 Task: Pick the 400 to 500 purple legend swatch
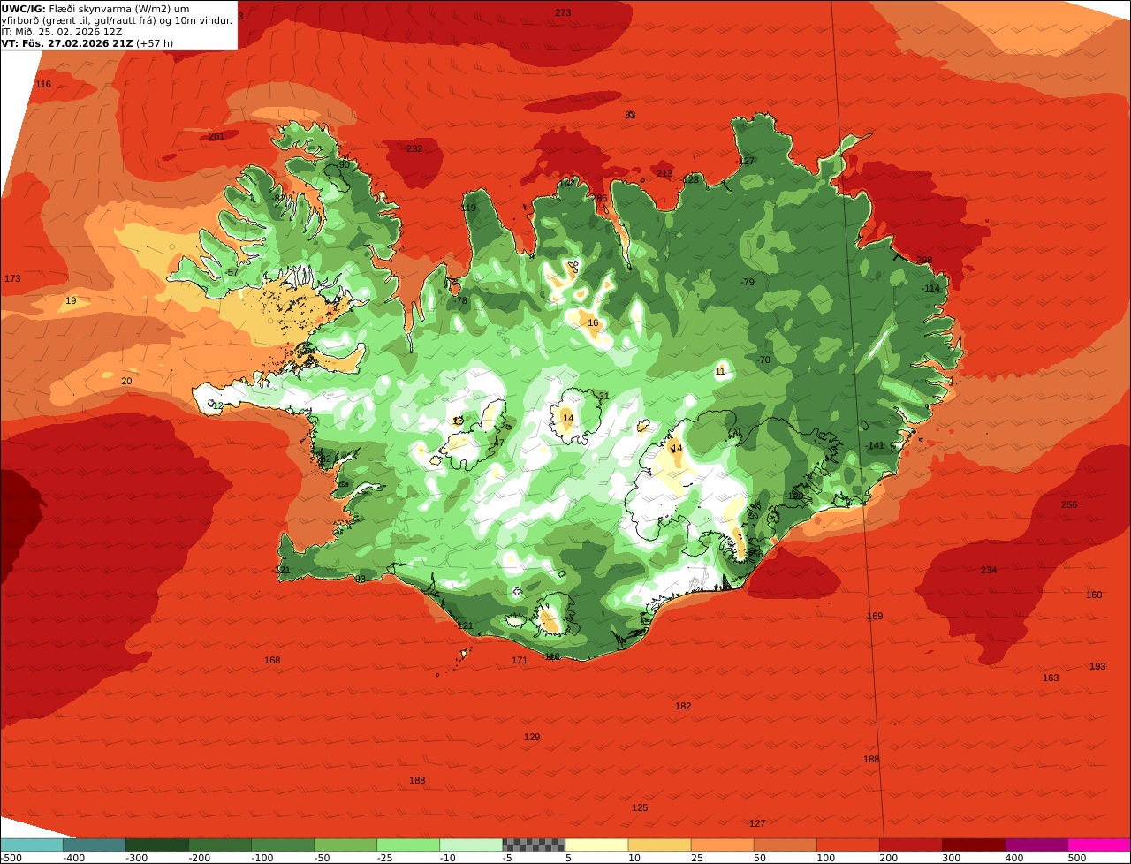(x=1036, y=845)
